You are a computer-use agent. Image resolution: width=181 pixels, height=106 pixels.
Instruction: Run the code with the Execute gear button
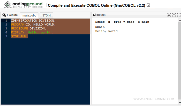pos(10,15)
